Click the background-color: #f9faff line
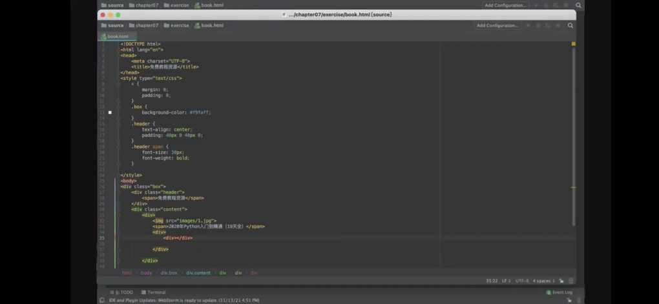This screenshot has width=659, height=304. tap(176, 112)
